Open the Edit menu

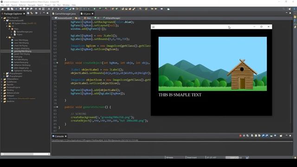tap(7, 5)
